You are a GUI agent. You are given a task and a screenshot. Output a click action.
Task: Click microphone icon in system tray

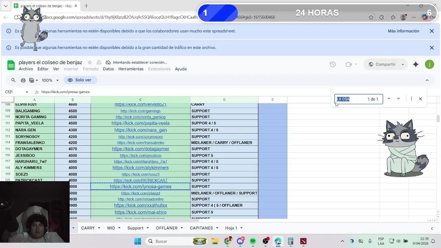[370, 241]
